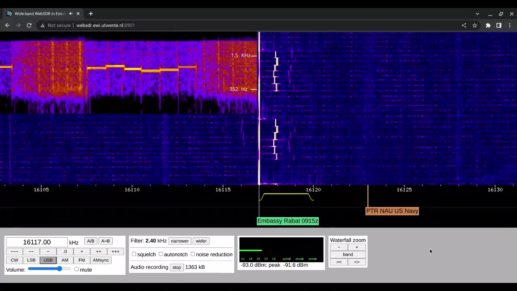Click the waterfall zoom band button
Screen dimensions: 517x291
[348, 254]
